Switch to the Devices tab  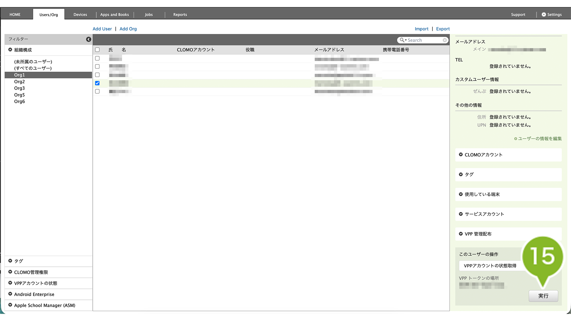pos(80,14)
